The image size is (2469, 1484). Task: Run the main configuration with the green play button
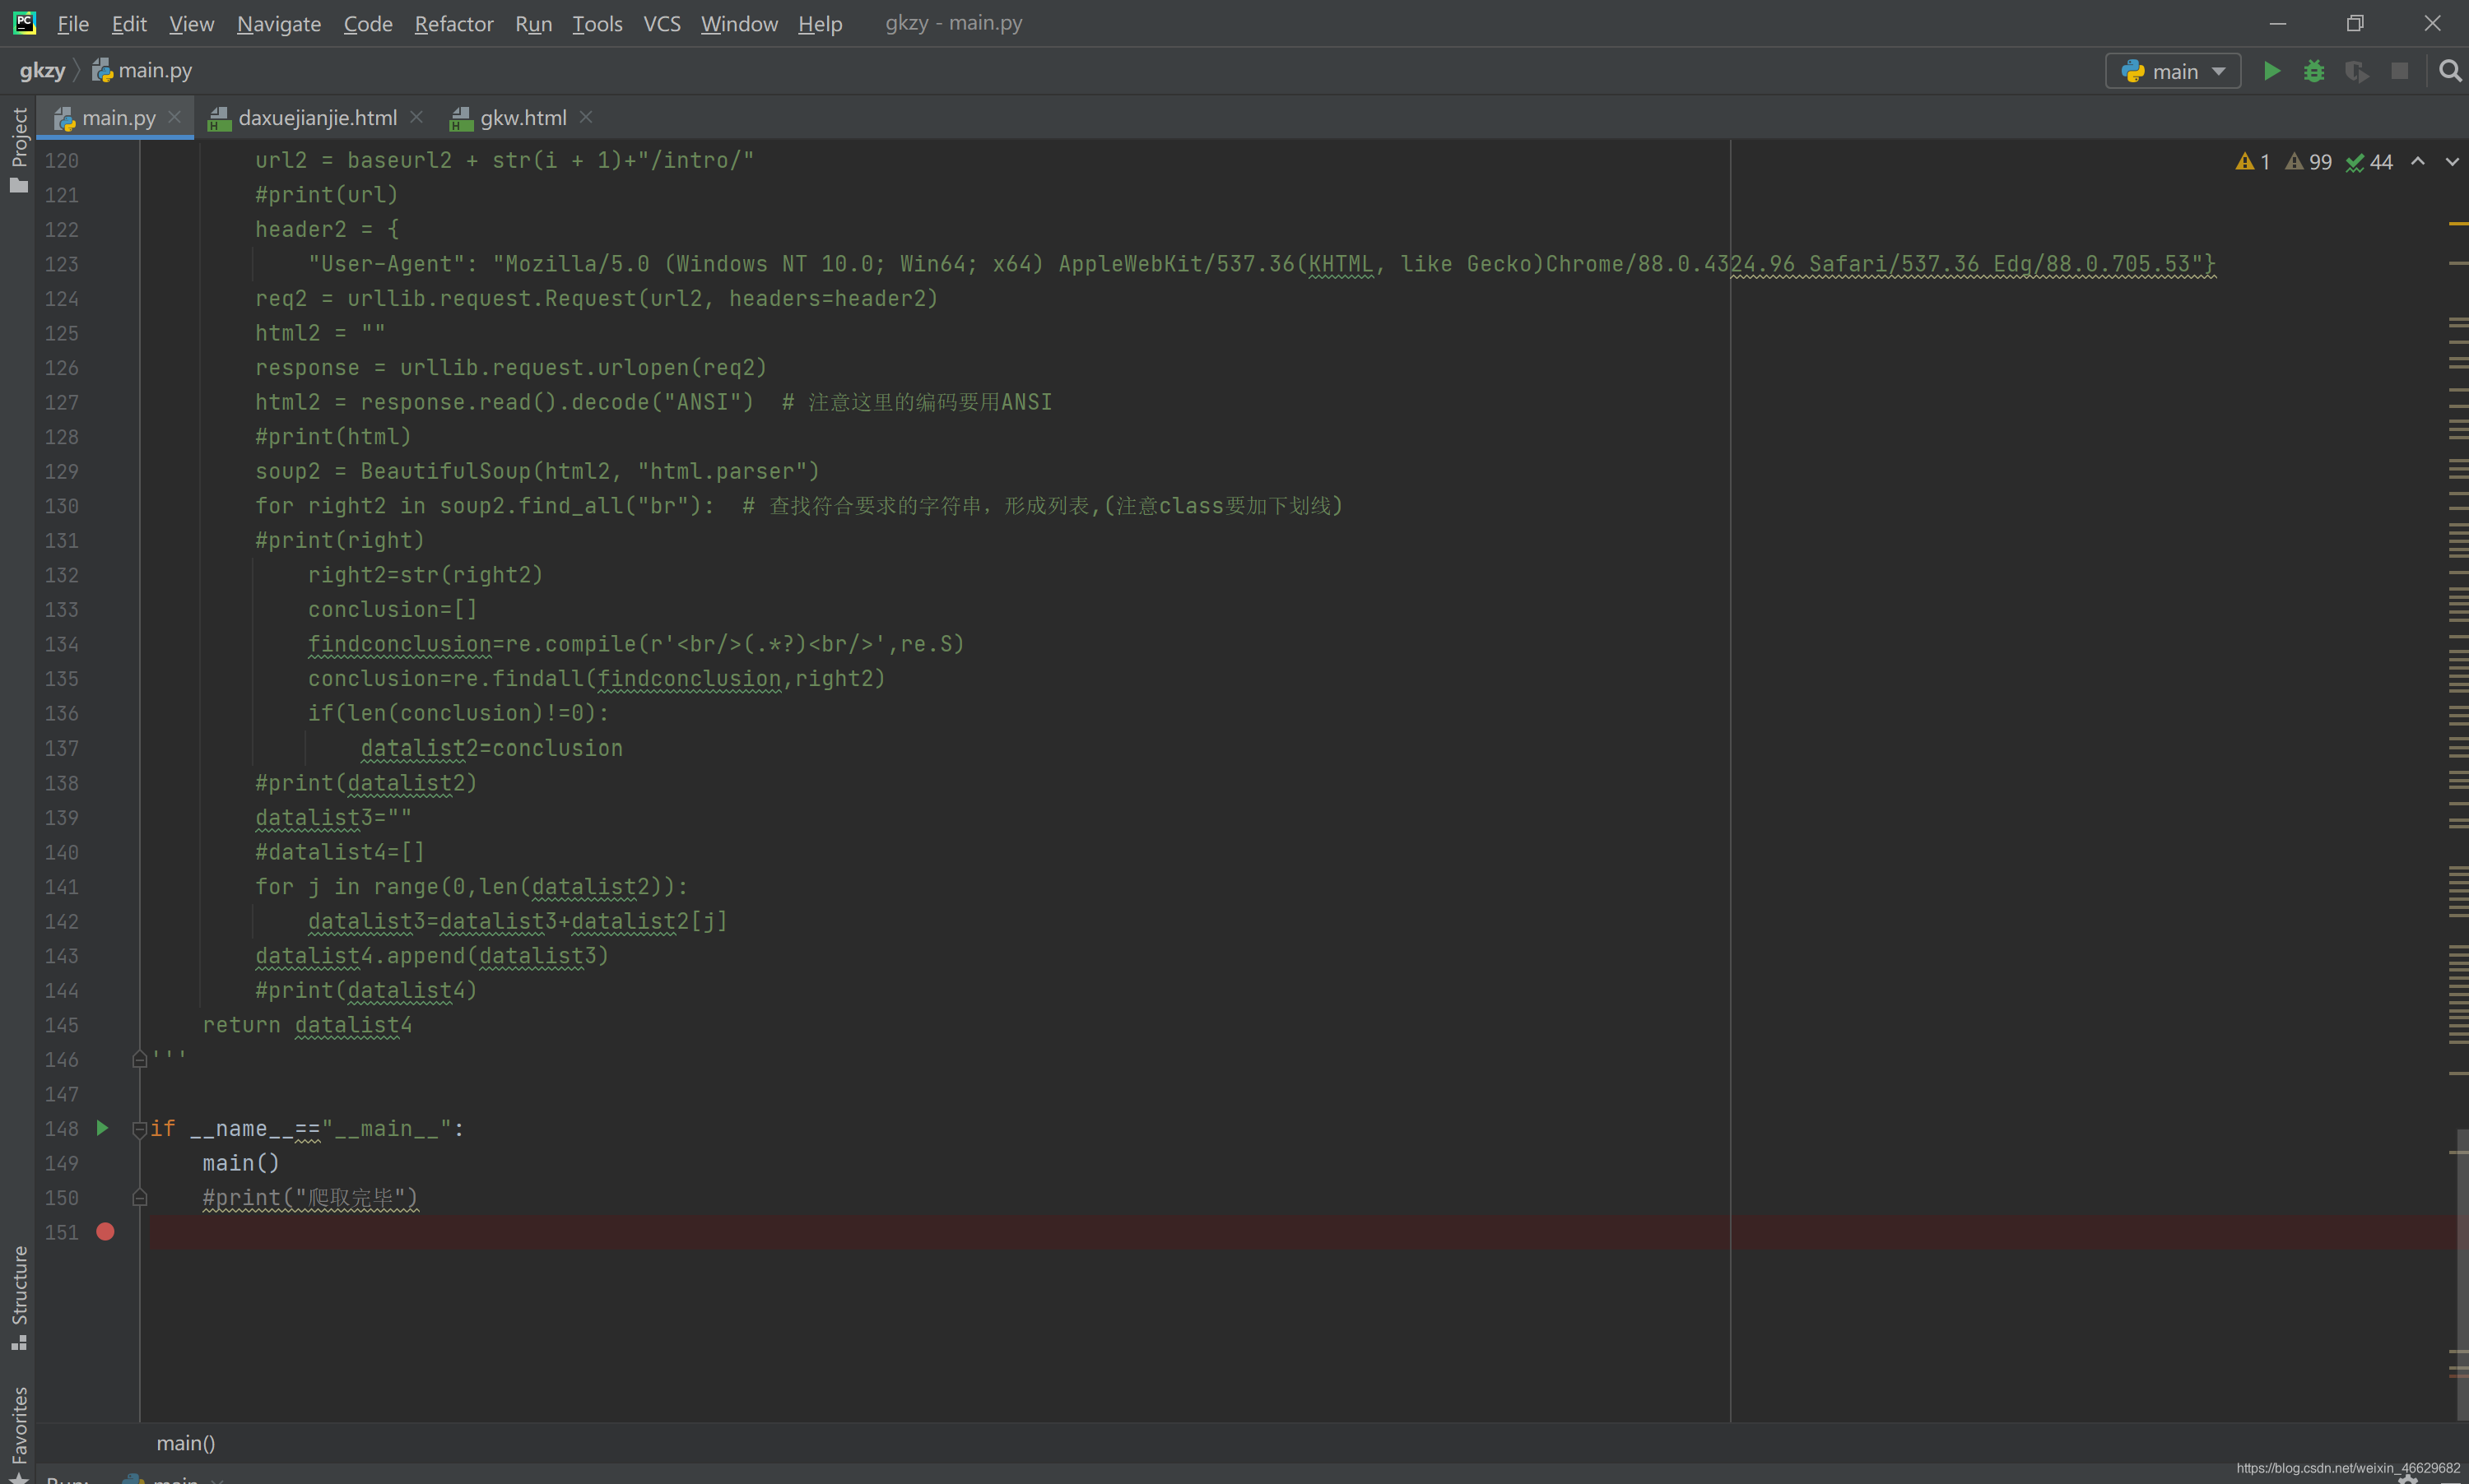[x=2271, y=71]
